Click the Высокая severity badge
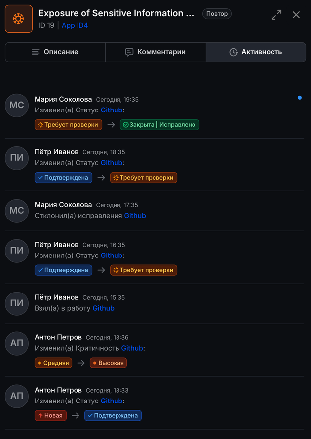 tap(109, 363)
